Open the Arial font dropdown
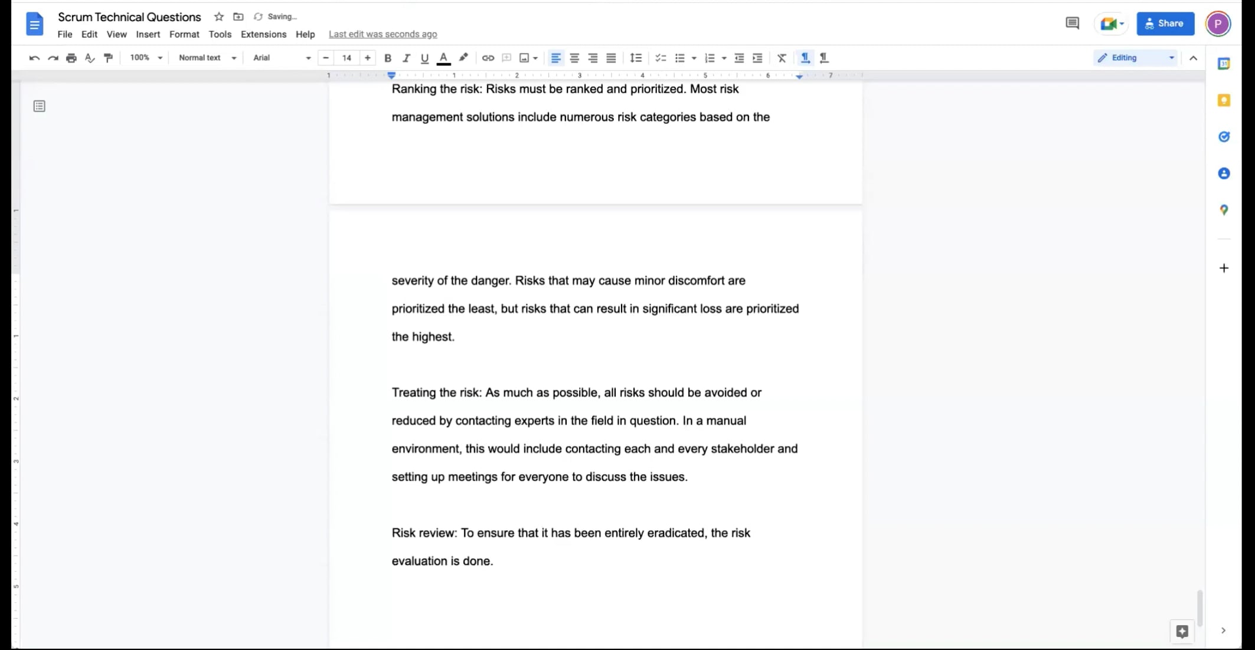 [282, 58]
